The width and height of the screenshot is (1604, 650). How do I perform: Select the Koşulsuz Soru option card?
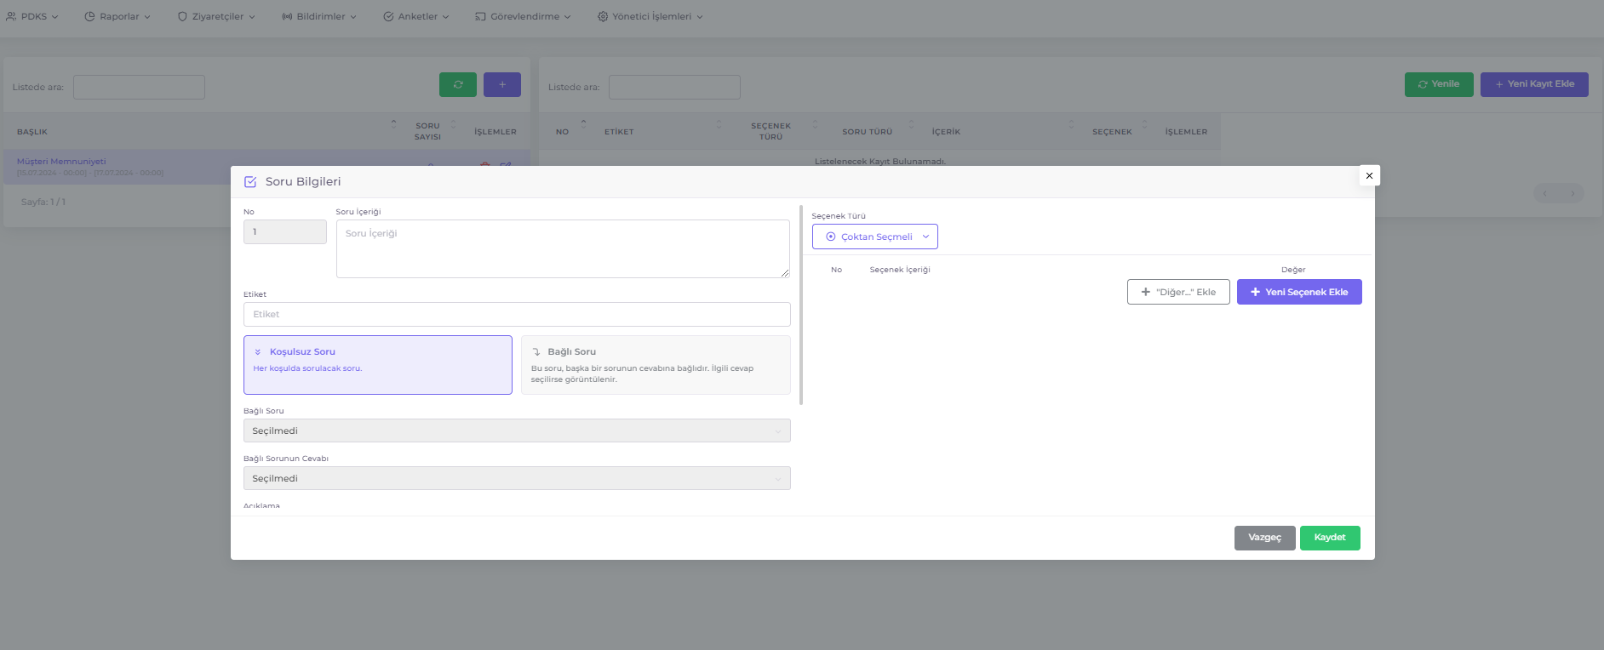378,364
